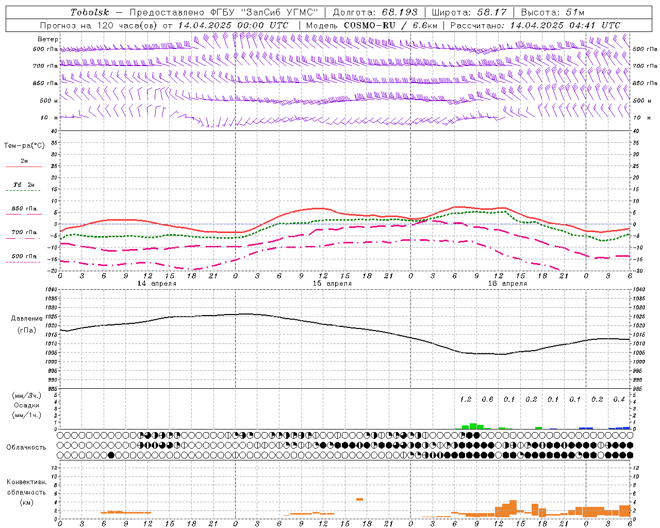Click the 0.4 precipitation total value
Screen dimensions: 660x528
pyautogui.click(x=619, y=400)
